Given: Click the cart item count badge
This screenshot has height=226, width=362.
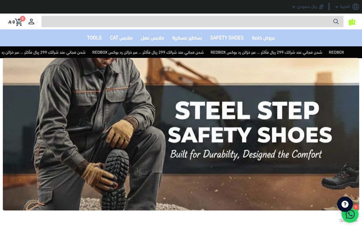Looking at the screenshot, I should coord(23,19).
